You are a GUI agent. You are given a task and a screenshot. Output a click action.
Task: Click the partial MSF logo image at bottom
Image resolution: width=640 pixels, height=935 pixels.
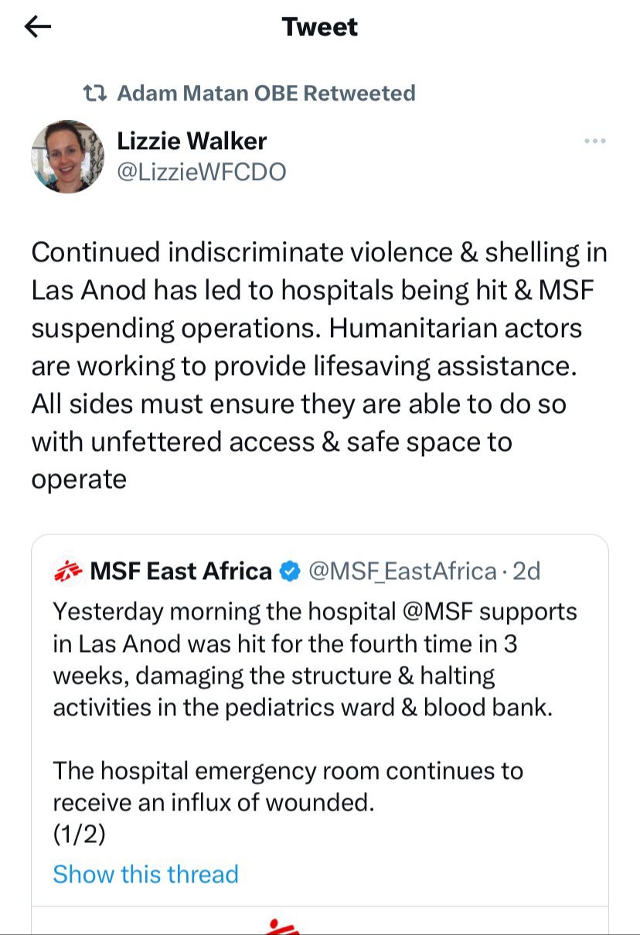[278, 926]
